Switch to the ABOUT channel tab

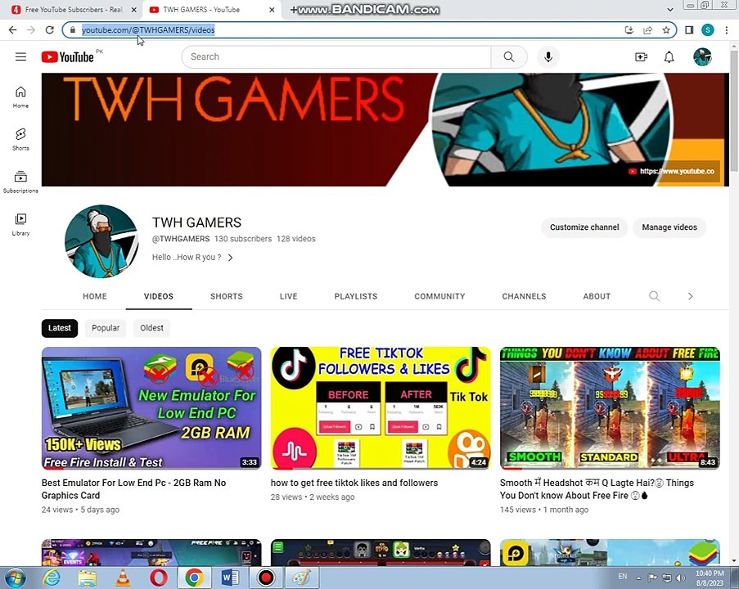coord(597,296)
